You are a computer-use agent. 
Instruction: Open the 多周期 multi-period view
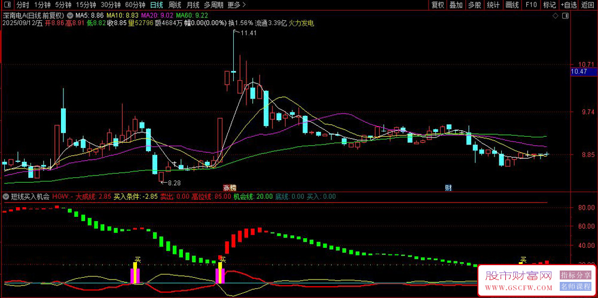213,5
